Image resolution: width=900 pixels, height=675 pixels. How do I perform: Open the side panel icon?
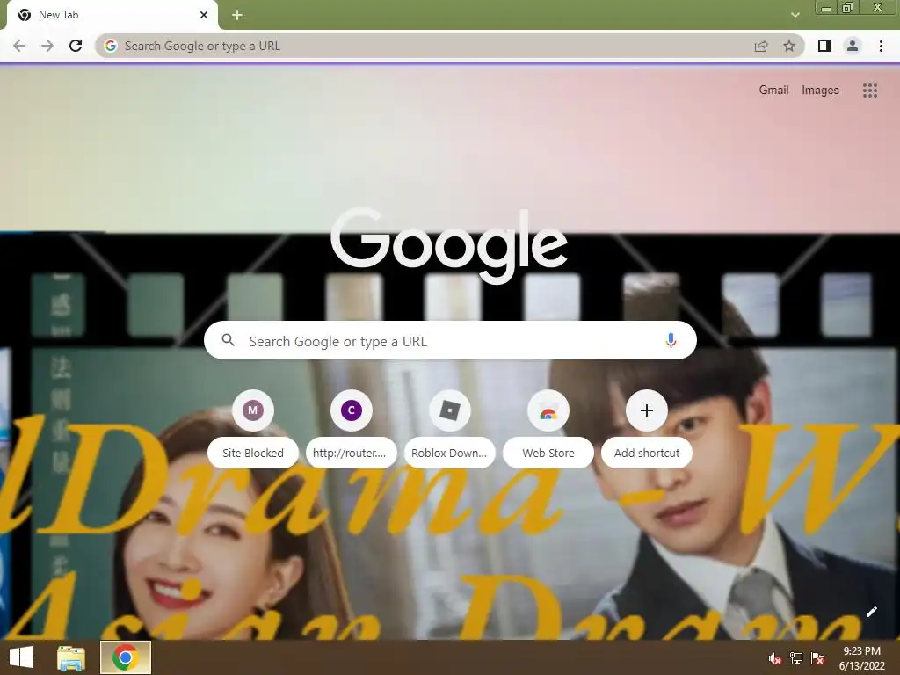pos(824,46)
